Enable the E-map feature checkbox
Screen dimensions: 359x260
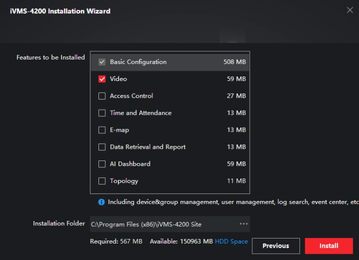tap(102, 130)
